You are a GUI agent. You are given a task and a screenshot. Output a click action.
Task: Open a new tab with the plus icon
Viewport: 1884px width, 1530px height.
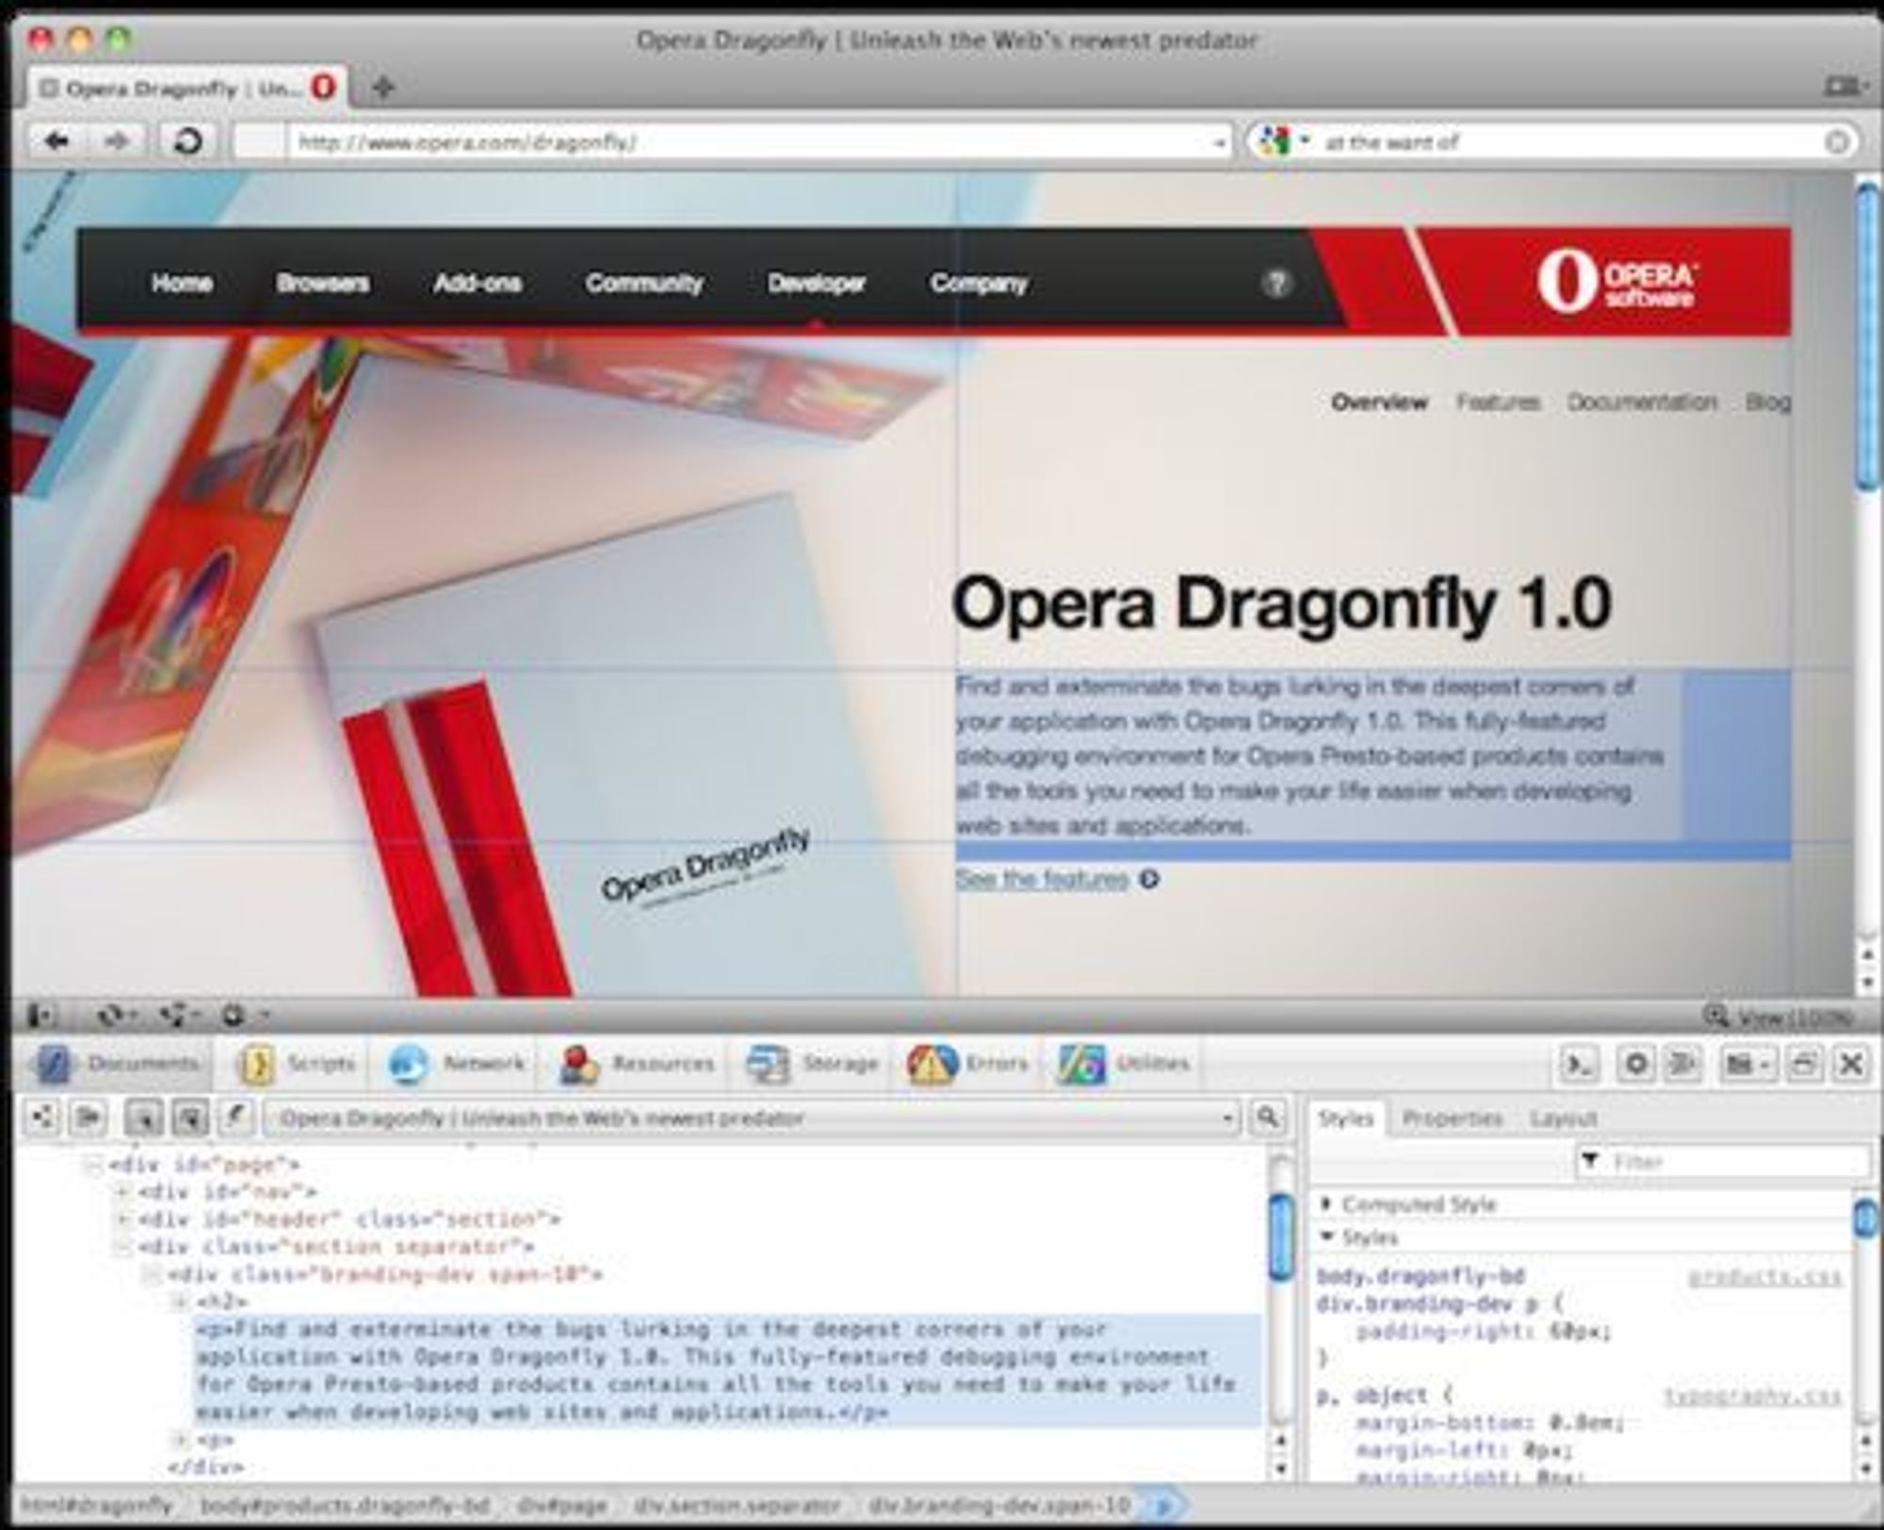click(x=382, y=88)
